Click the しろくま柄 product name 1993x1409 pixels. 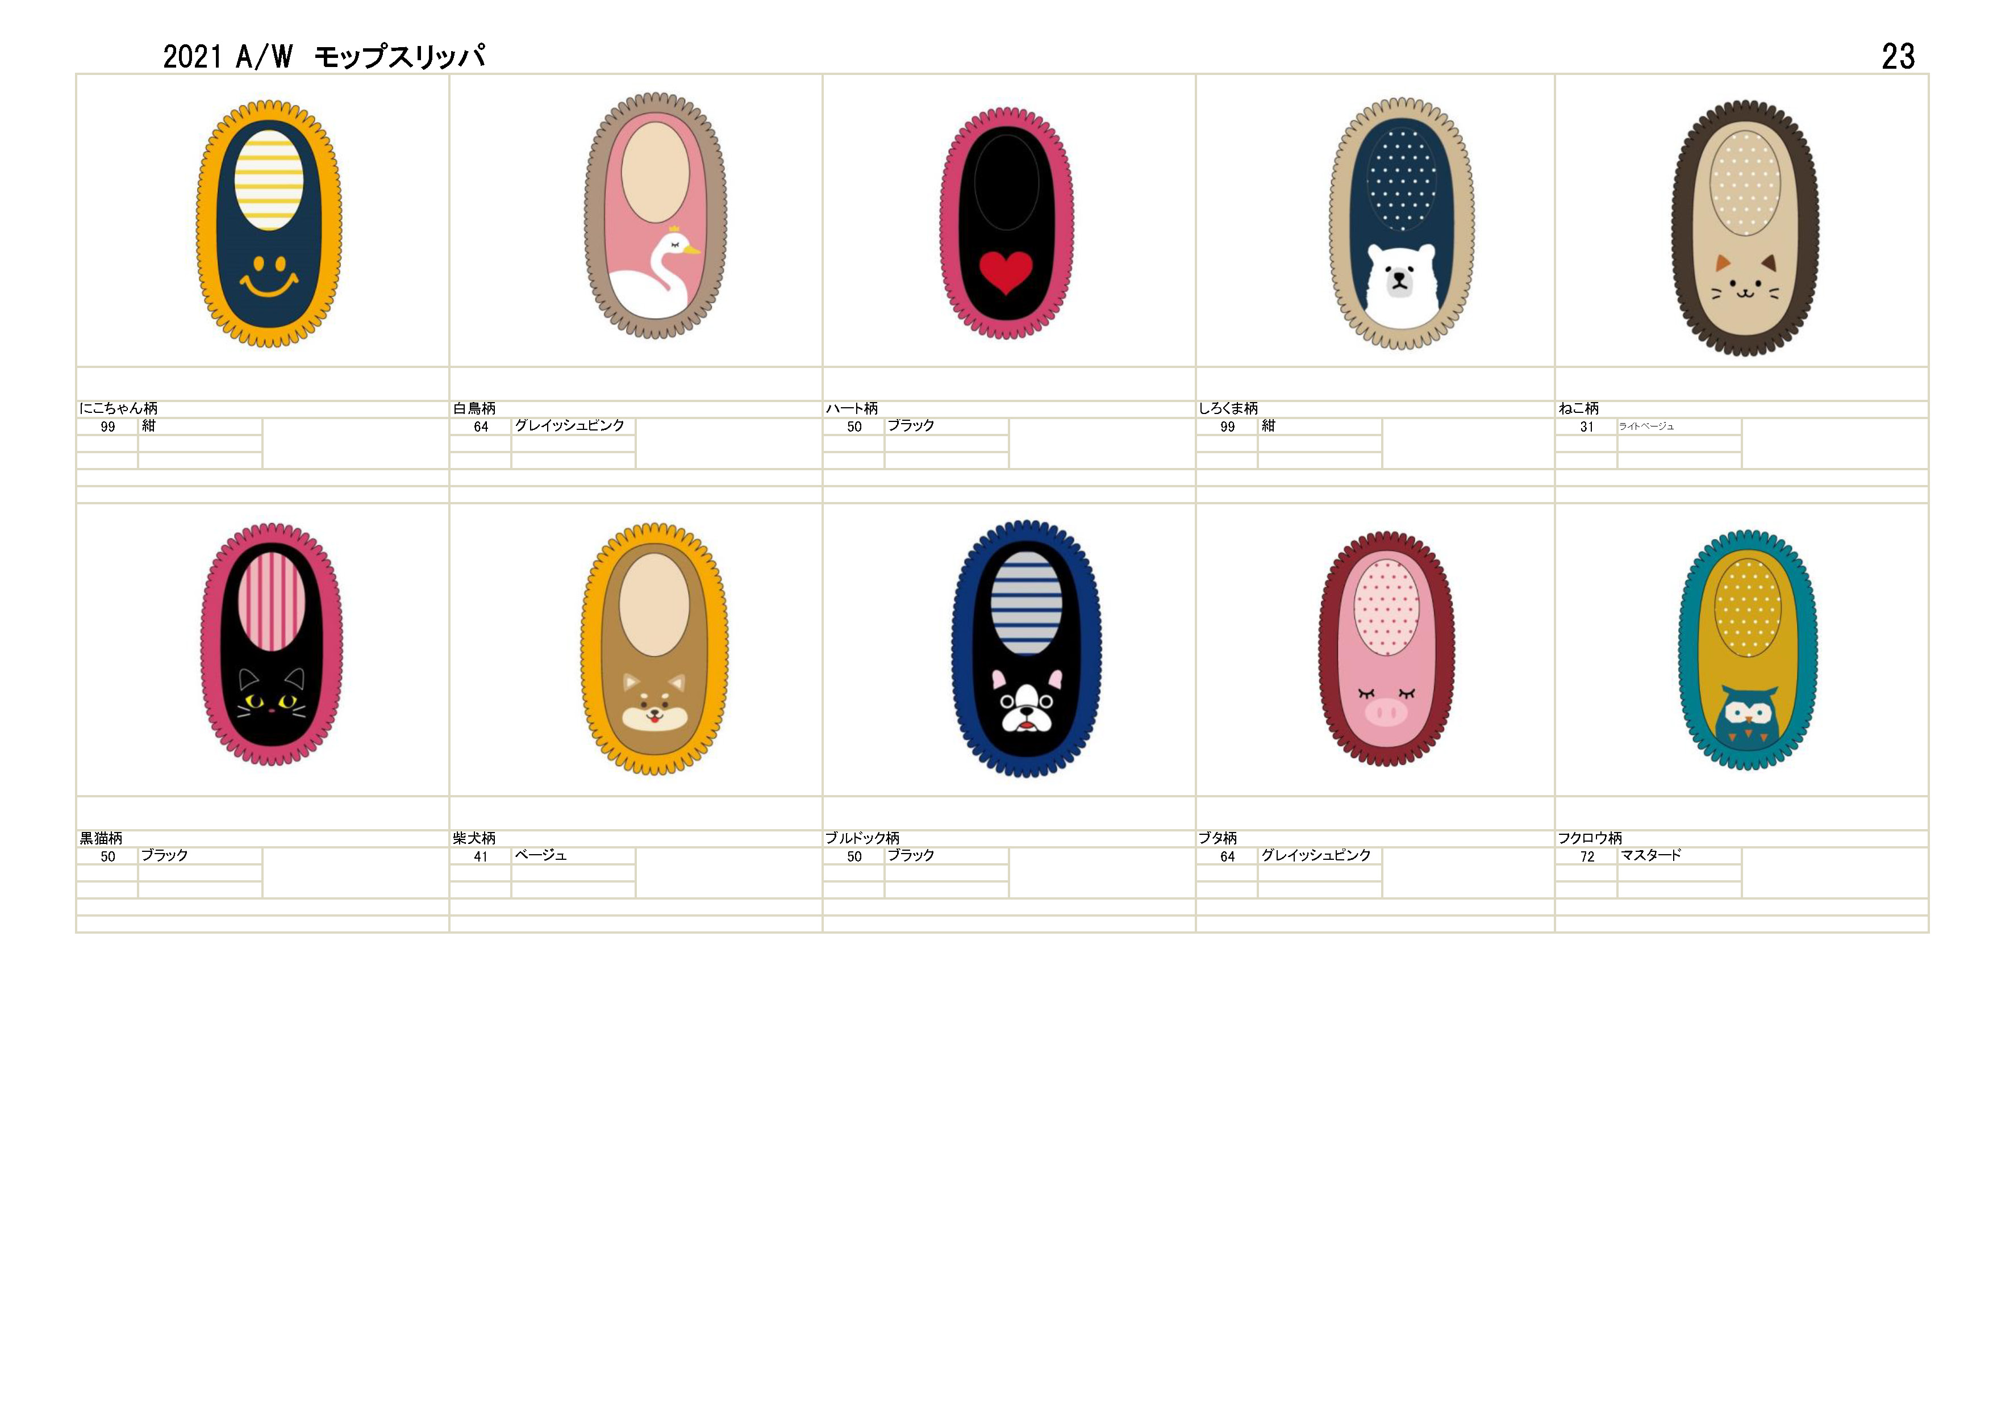click(1228, 409)
